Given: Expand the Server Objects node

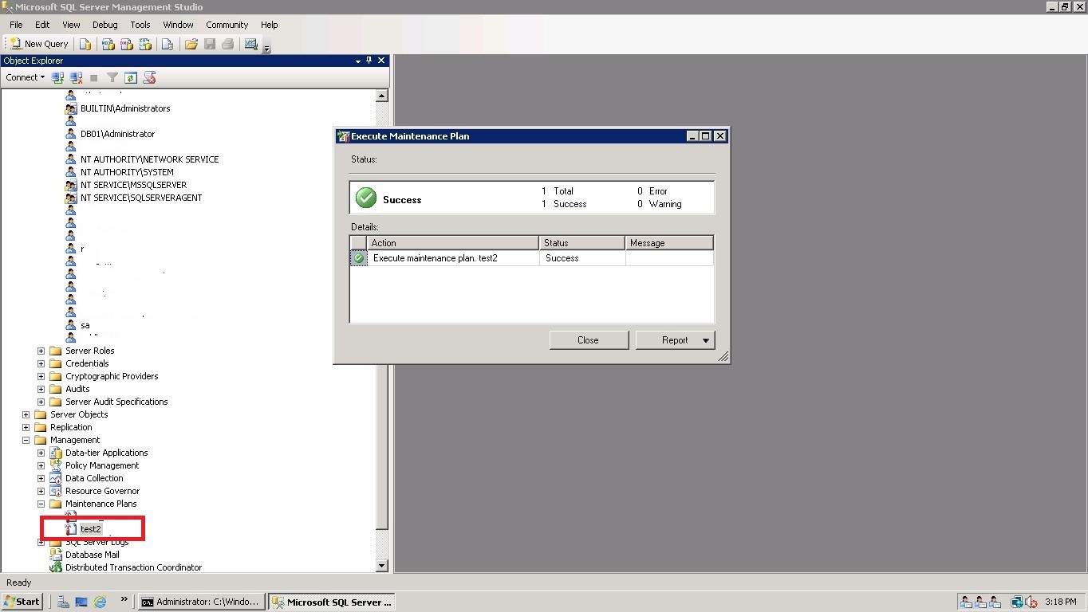Looking at the screenshot, I should [26, 414].
